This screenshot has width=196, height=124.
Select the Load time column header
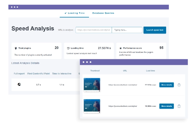pos(151,71)
